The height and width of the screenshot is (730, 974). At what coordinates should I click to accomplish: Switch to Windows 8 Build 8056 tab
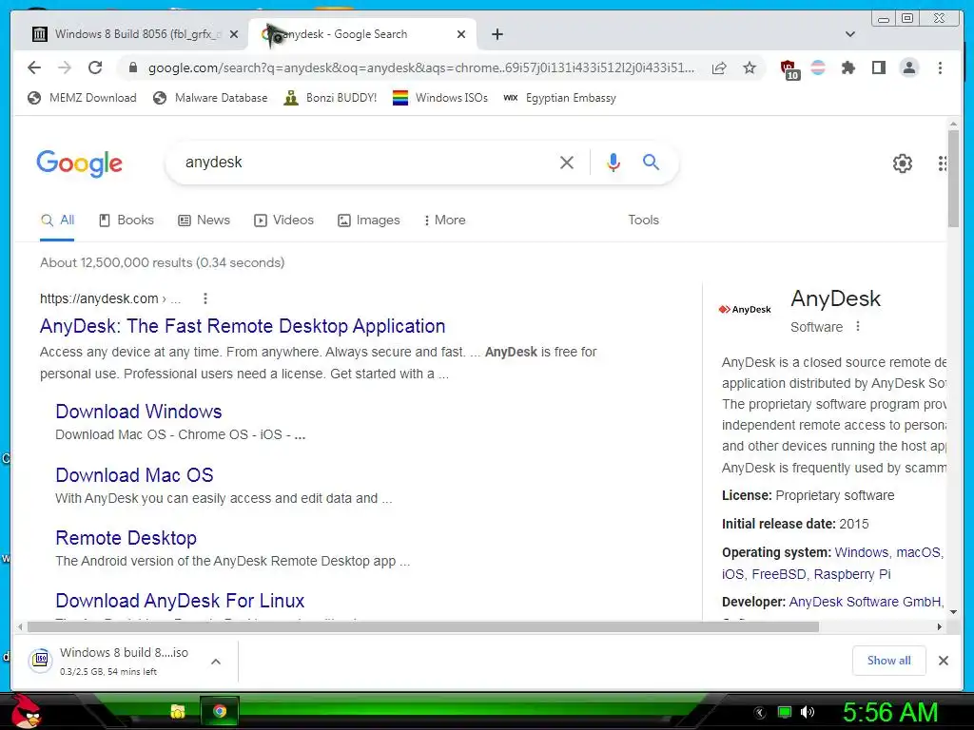(x=136, y=34)
